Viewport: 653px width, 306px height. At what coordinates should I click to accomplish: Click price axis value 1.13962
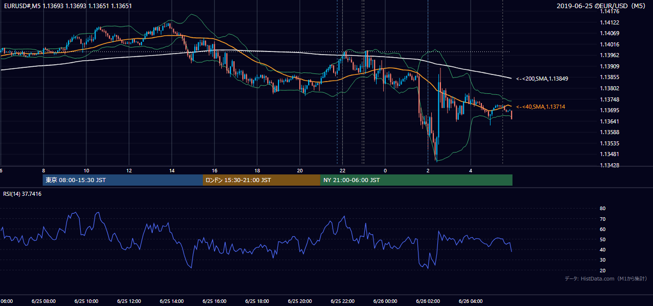point(609,55)
